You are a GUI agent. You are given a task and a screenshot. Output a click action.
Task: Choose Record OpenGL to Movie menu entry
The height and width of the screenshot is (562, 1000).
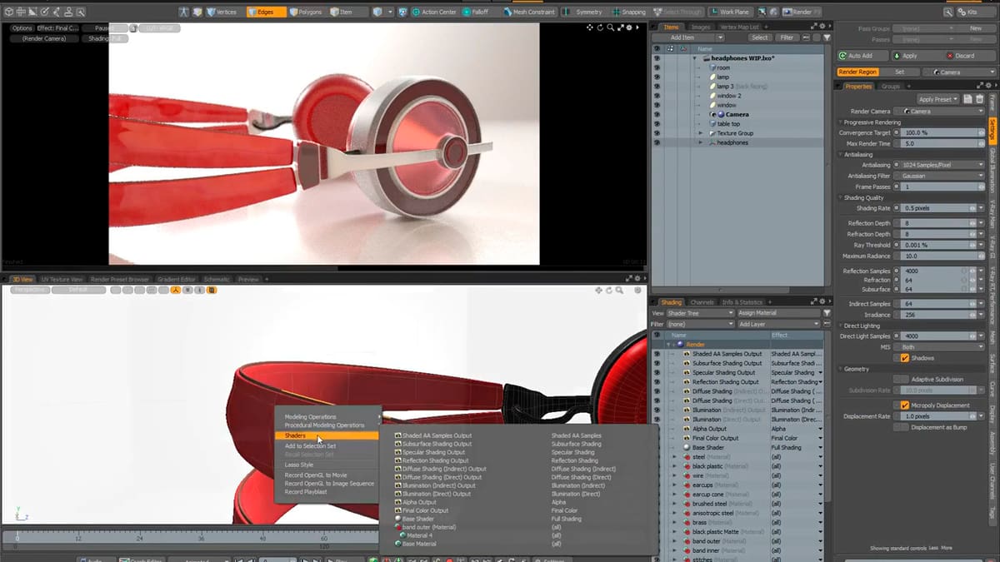327,475
